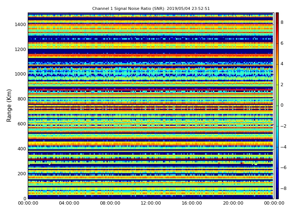Click the 20:00:00 time tick label
The height and width of the screenshot is (220, 293).
(233, 203)
